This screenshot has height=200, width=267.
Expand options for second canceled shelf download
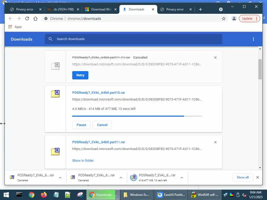point(121,178)
